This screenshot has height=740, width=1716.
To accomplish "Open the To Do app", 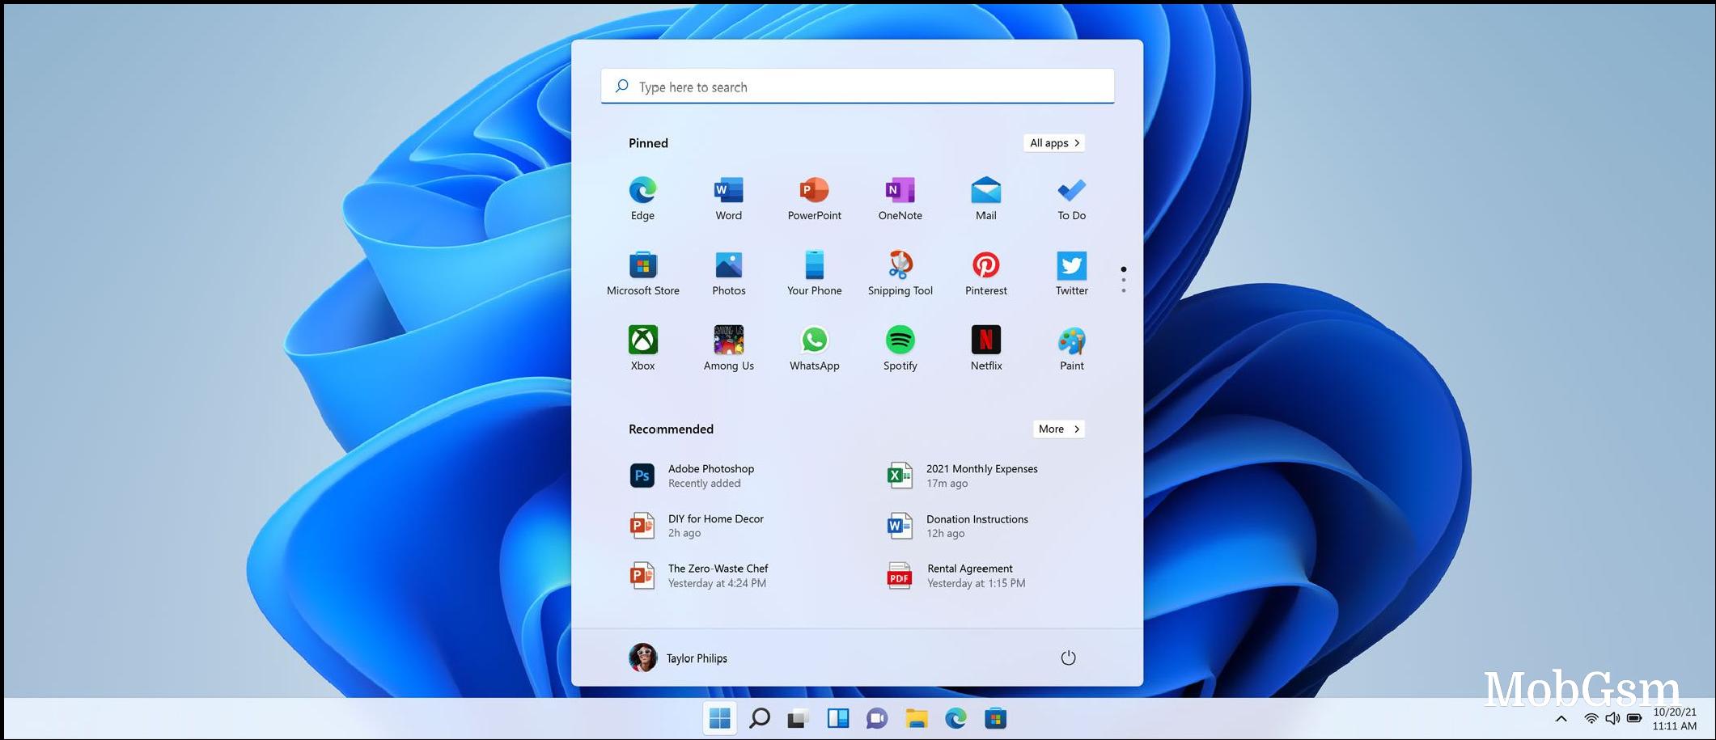I will (x=1071, y=198).
